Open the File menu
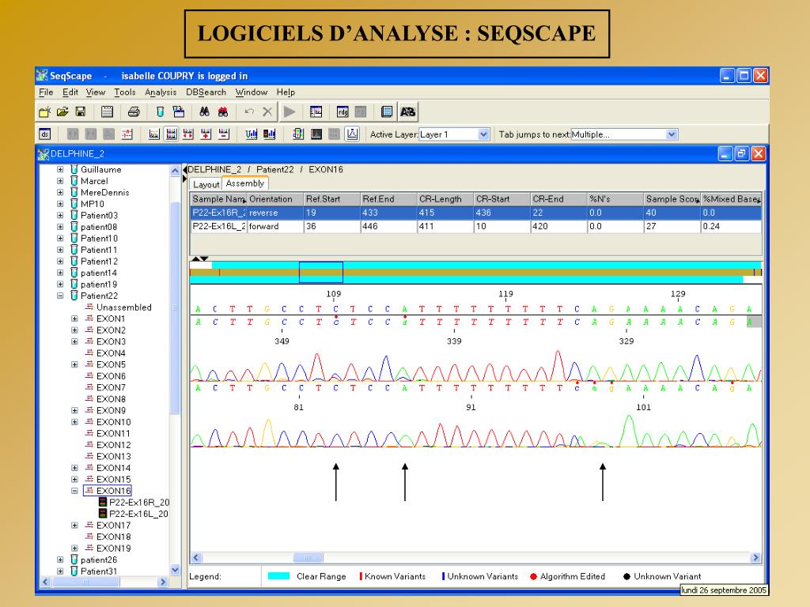The image size is (810, 607). pyautogui.click(x=46, y=92)
